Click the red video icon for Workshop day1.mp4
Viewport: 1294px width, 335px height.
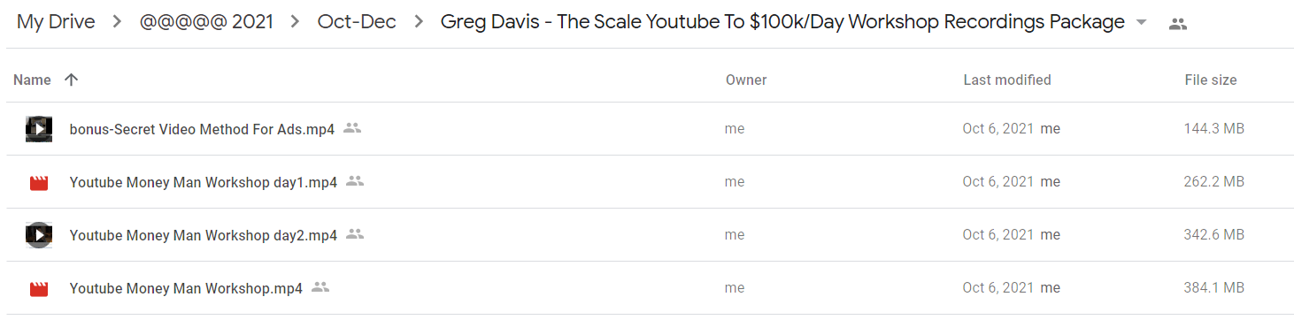pos(39,183)
